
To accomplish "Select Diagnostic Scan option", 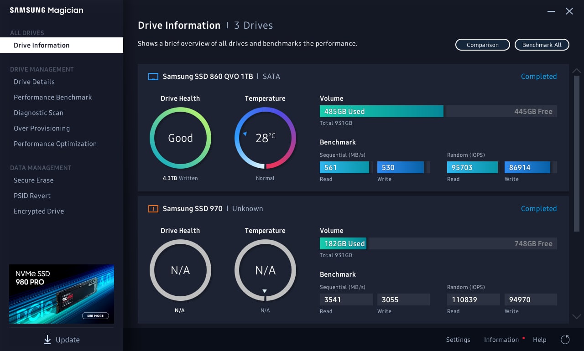I will point(38,113).
